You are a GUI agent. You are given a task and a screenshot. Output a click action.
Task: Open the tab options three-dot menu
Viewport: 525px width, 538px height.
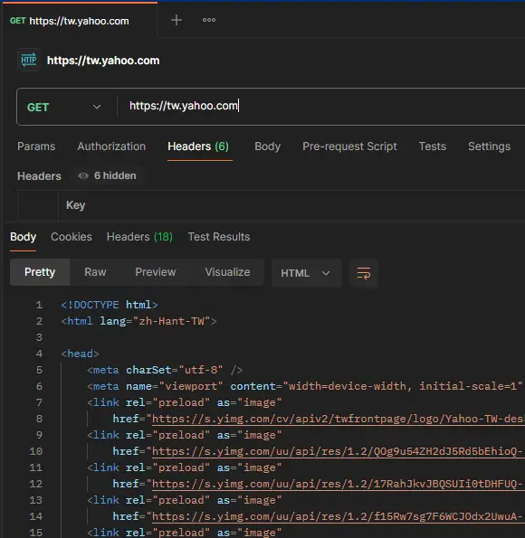[x=209, y=20]
